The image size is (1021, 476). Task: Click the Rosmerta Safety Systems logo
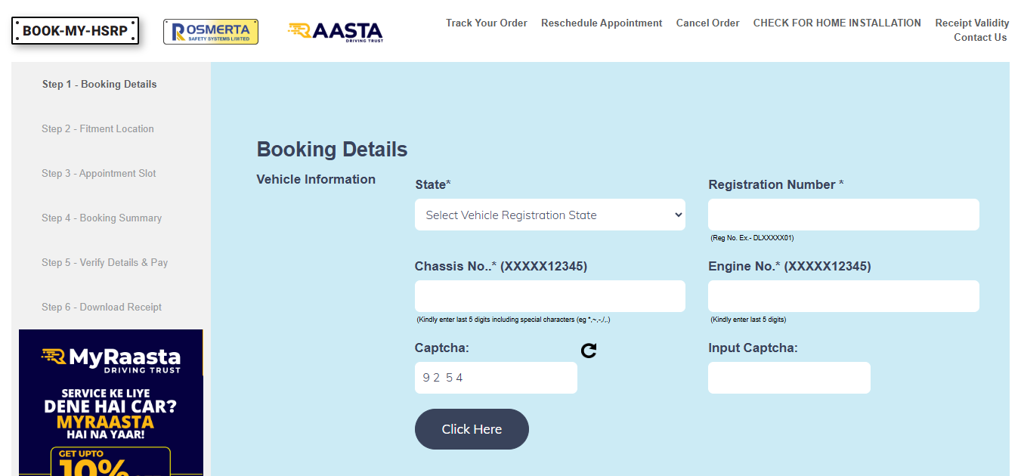pyautogui.click(x=210, y=31)
